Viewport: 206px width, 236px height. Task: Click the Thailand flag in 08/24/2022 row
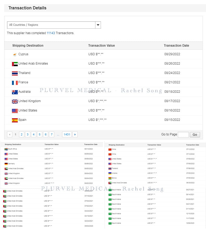point(15,73)
